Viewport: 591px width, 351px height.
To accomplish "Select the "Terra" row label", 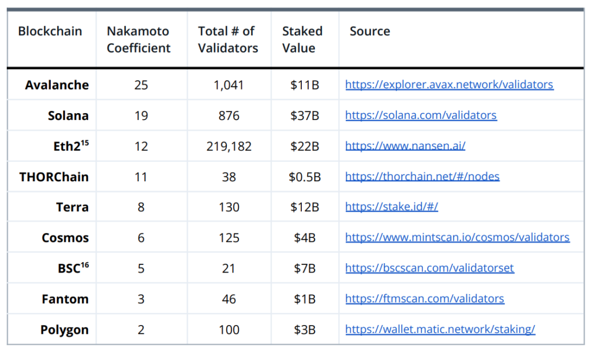I will point(72,207).
